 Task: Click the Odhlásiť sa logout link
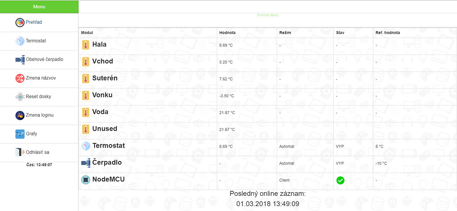tap(38, 152)
